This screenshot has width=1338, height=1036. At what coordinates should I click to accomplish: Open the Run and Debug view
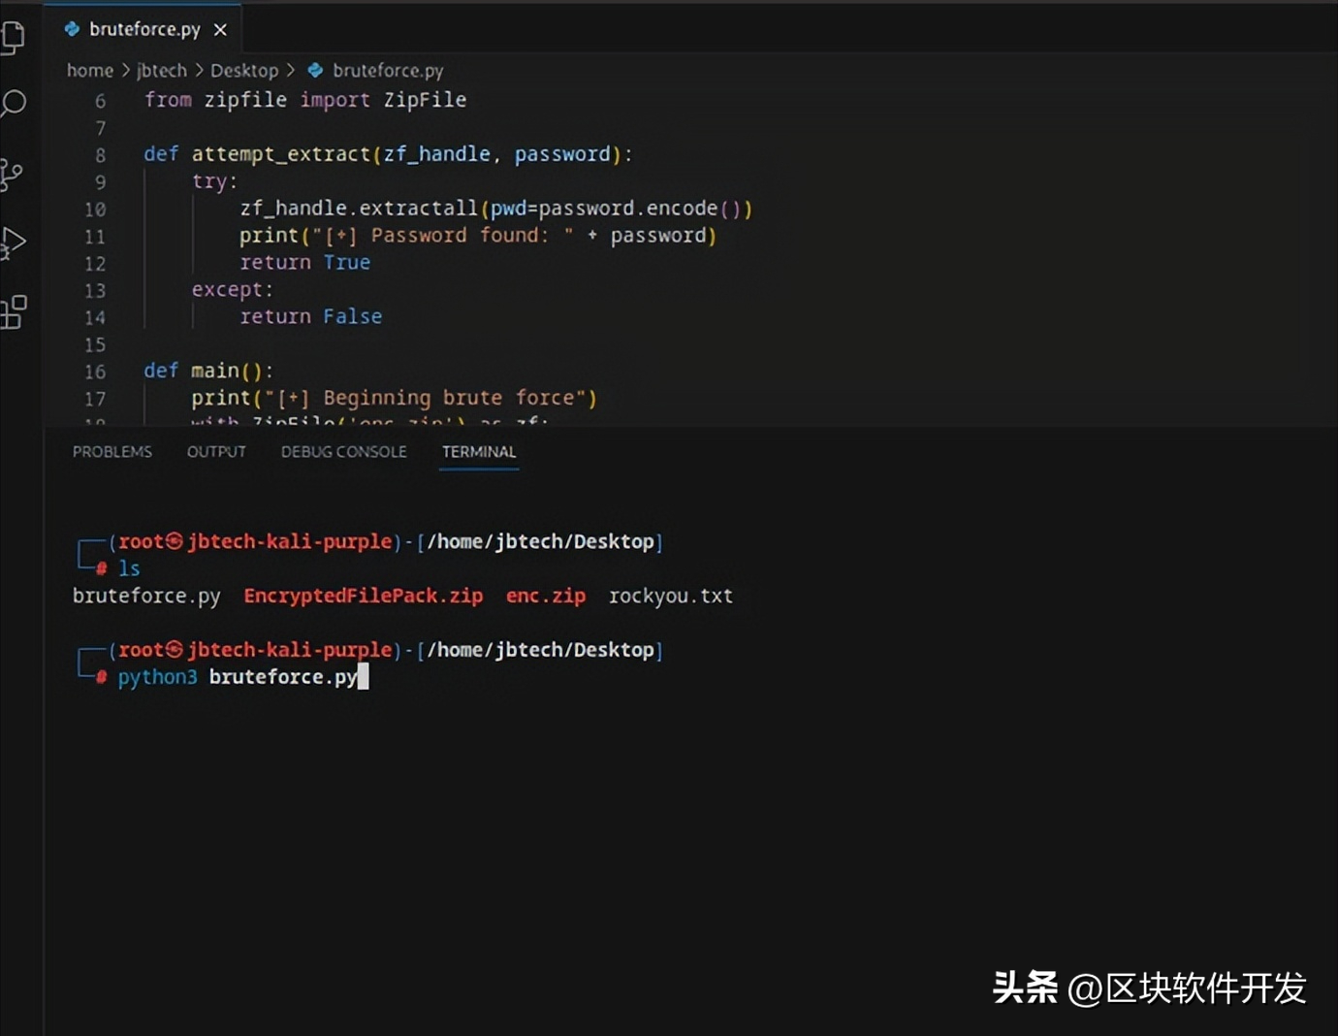point(14,243)
